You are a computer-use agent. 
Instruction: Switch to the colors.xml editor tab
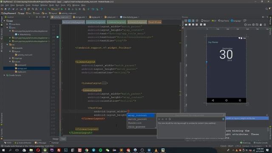[110, 17]
